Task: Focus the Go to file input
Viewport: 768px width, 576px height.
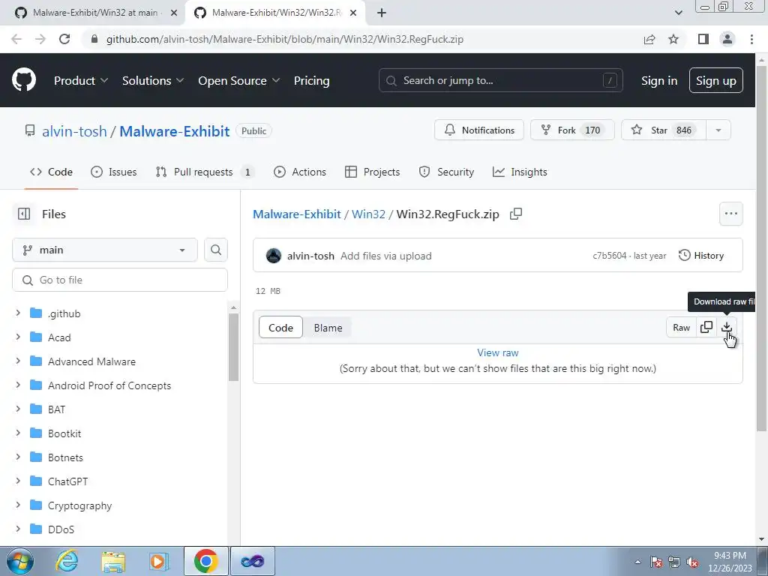Action: click(120, 280)
